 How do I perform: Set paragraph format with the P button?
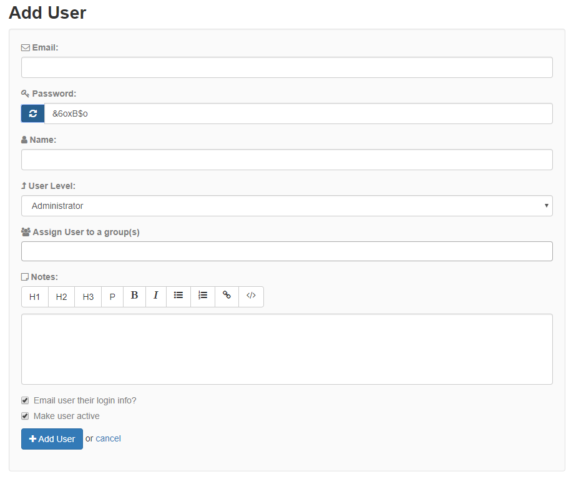click(112, 297)
